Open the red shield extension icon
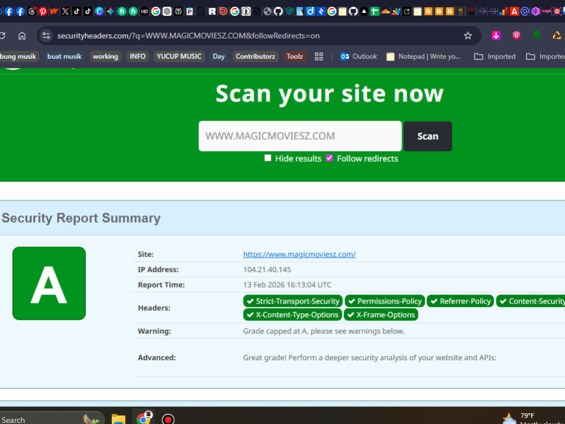The image size is (565, 424). coord(516,35)
